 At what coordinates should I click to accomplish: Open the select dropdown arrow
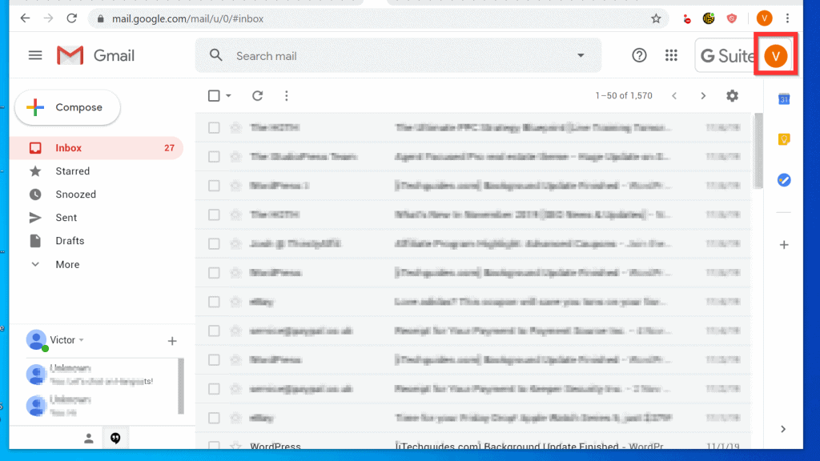pyautogui.click(x=228, y=96)
